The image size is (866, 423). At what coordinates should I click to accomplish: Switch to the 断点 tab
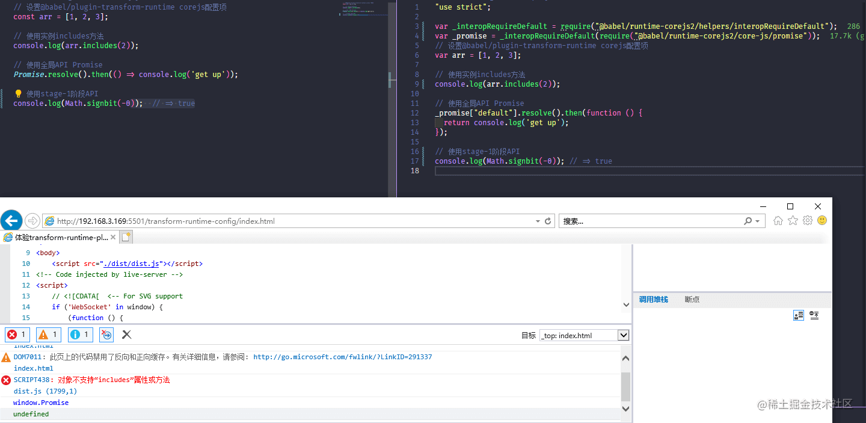[x=692, y=299]
